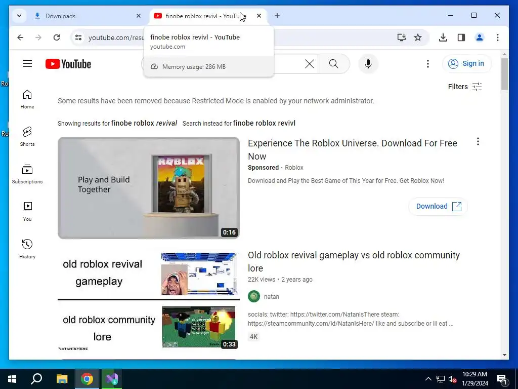This screenshot has height=389, width=518.
Task: Open the Chrome profile icon
Action: coord(480,37)
